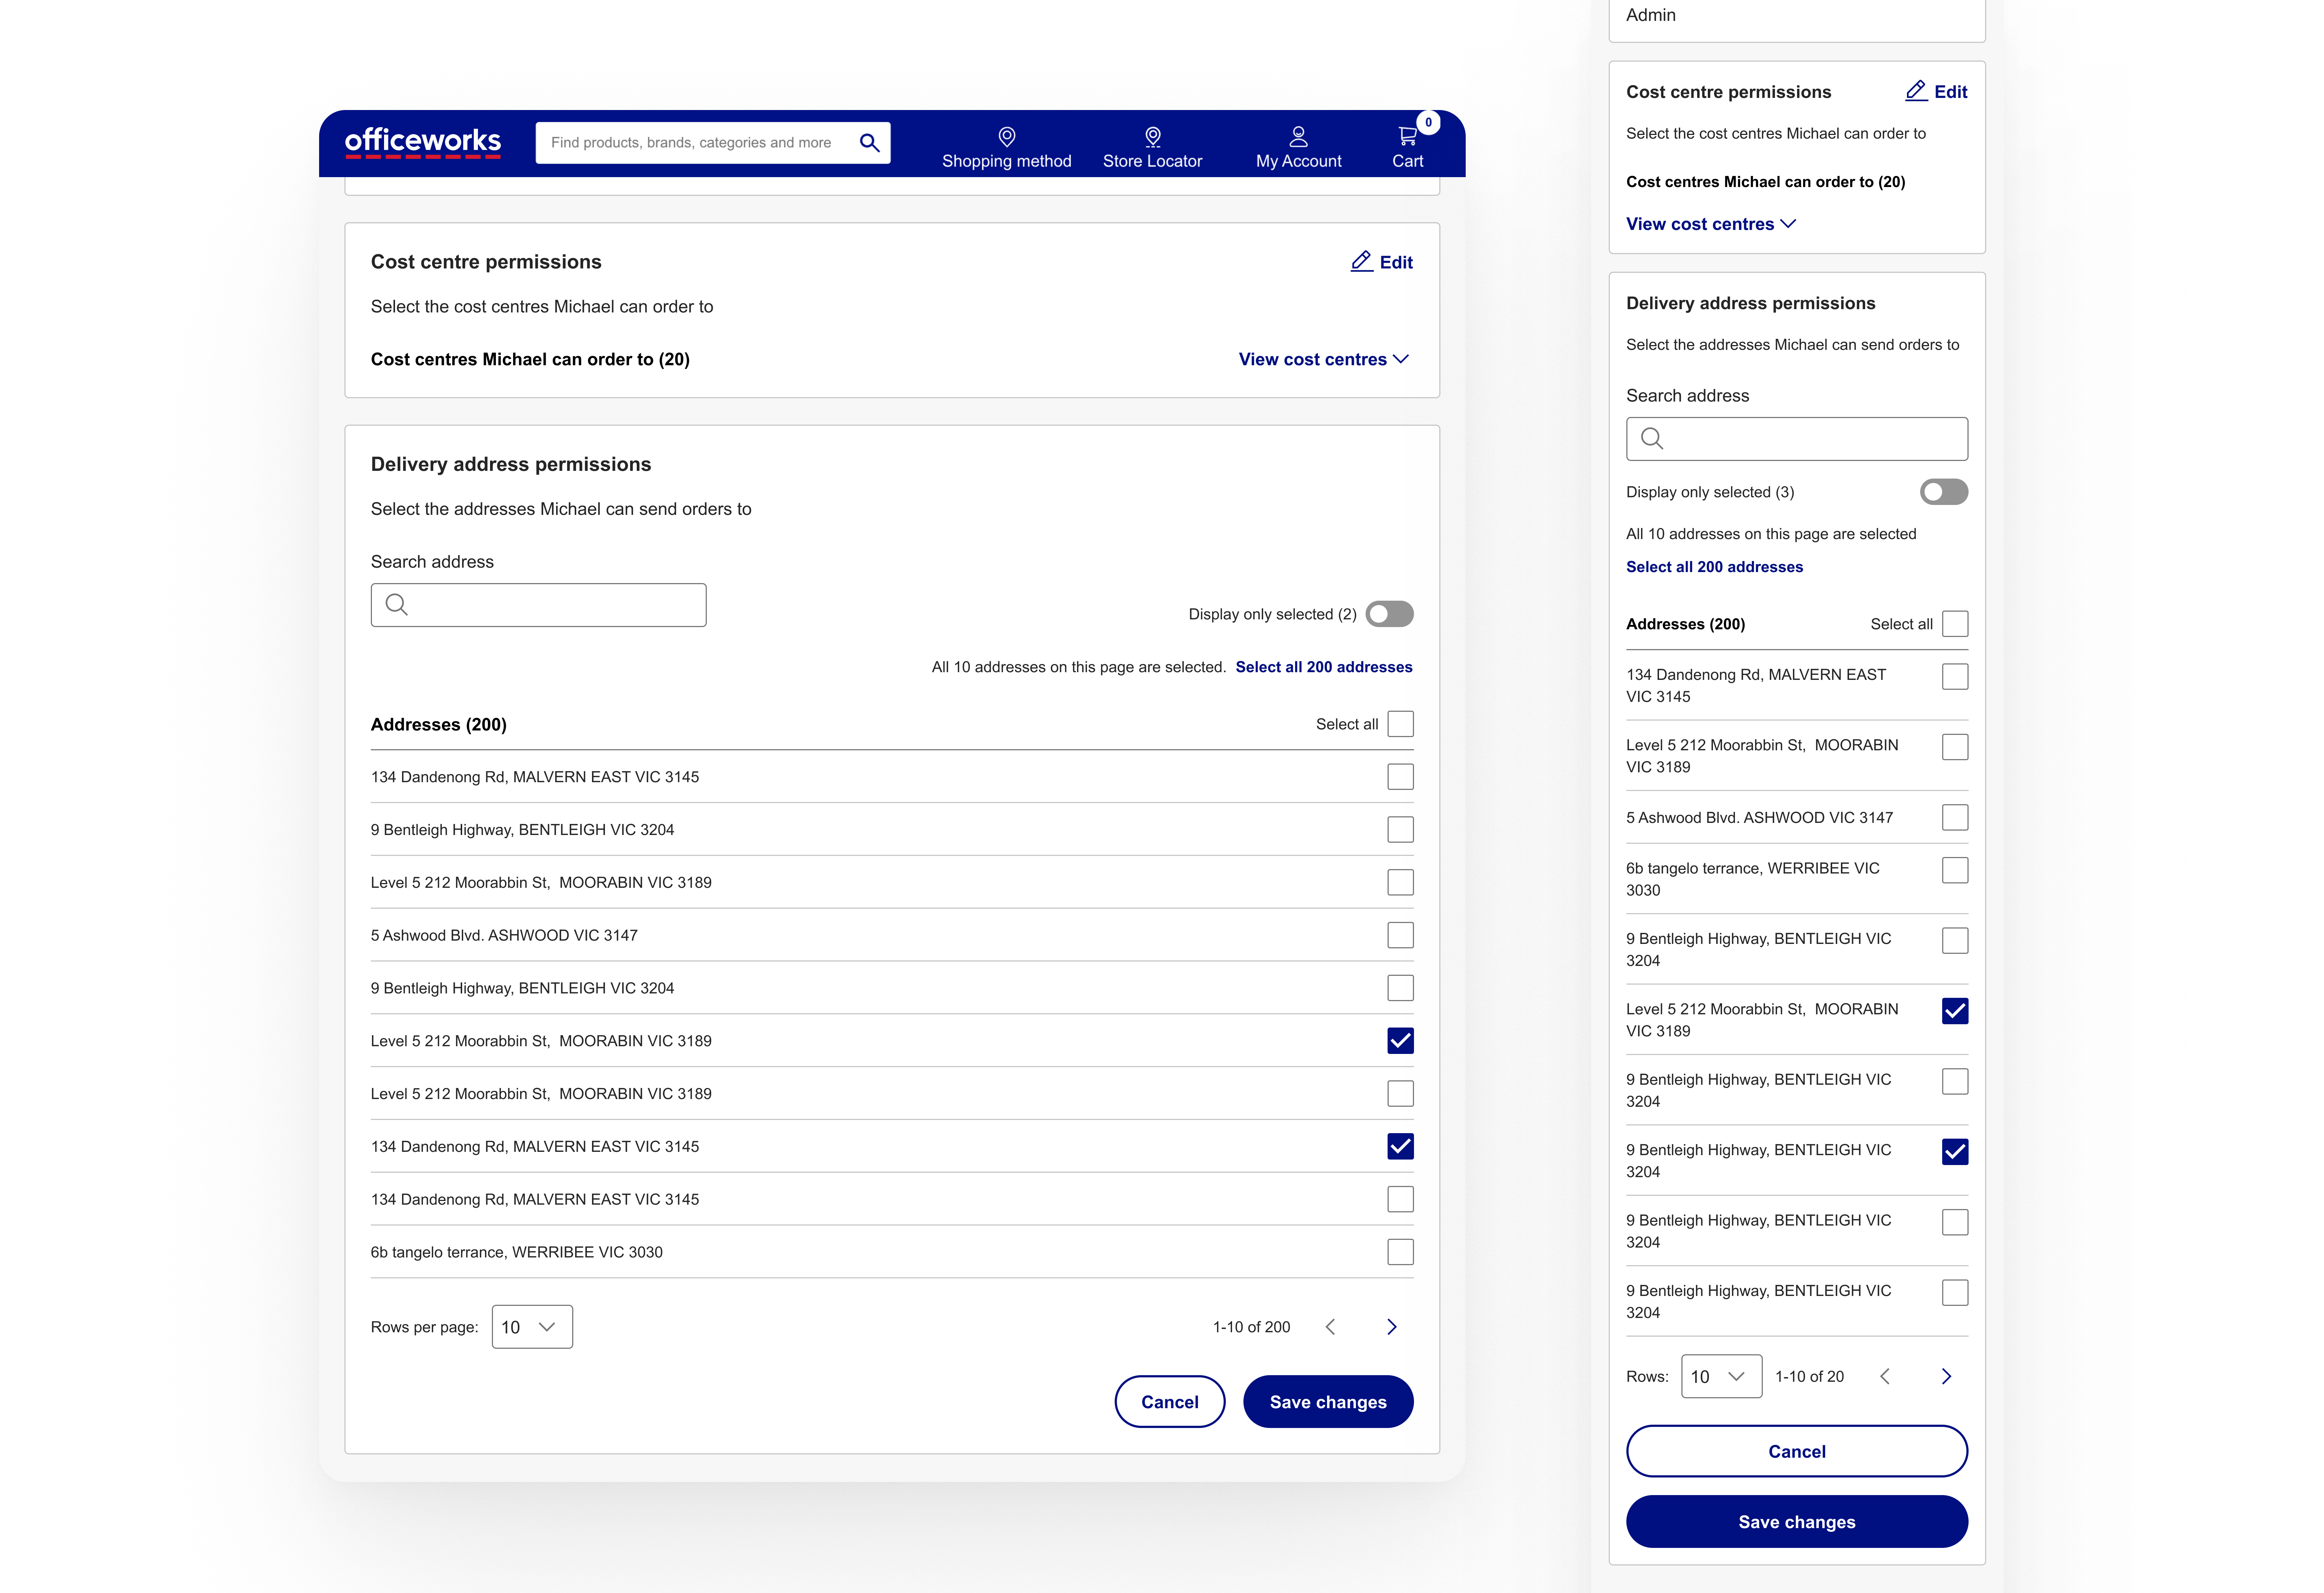Open the Rows dropdown in the right panel
The width and height of the screenshot is (2324, 1593).
click(x=1721, y=1376)
